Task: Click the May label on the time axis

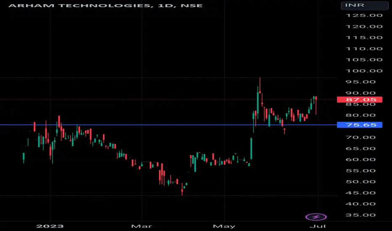Action: (224, 226)
